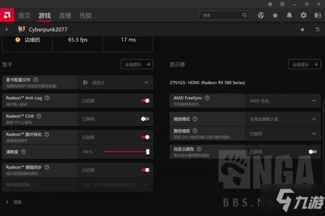Screen dimensions: 325x216
Task: Open 缩放模式 dropdown
Action: point(283,119)
